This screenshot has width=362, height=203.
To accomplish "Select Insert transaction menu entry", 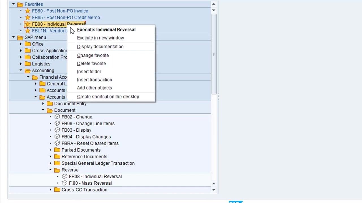I will (x=94, y=80).
